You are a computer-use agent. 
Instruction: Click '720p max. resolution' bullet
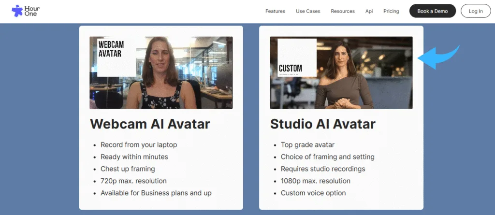(x=133, y=181)
